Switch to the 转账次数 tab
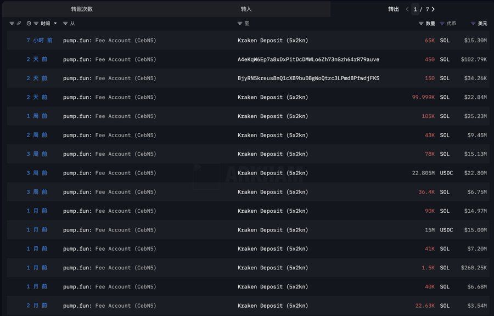The height and width of the screenshot is (316, 494). pyautogui.click(x=82, y=9)
